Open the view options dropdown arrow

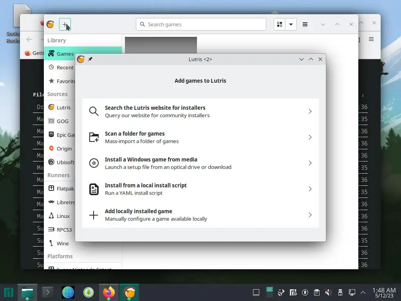291,24
